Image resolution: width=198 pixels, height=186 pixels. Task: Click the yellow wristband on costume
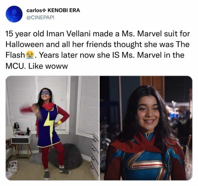(x=59, y=122)
